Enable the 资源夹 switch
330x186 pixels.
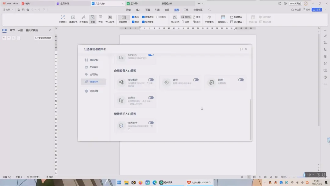point(151,98)
